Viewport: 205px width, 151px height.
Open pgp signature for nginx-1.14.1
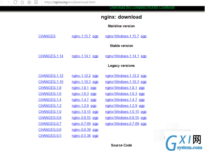point(96,56)
